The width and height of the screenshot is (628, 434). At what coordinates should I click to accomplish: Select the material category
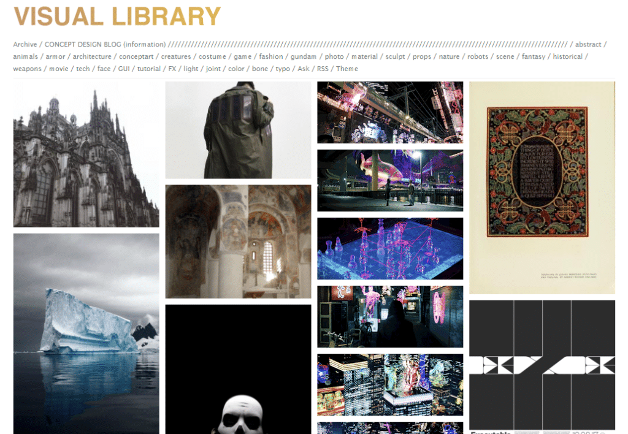click(x=364, y=56)
